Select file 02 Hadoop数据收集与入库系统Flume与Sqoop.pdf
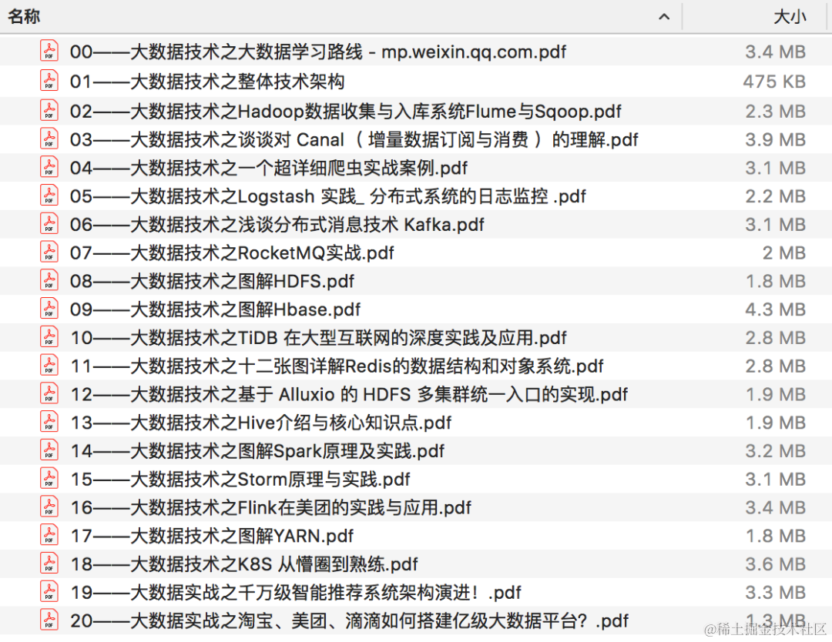832x642 pixels. coord(345,112)
